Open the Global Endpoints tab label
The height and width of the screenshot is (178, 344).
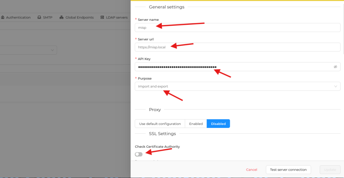point(80,17)
